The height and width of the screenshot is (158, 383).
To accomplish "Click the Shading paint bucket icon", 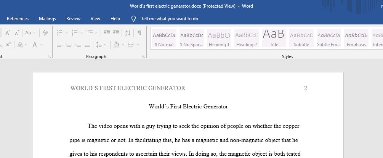I will click(x=117, y=45).
